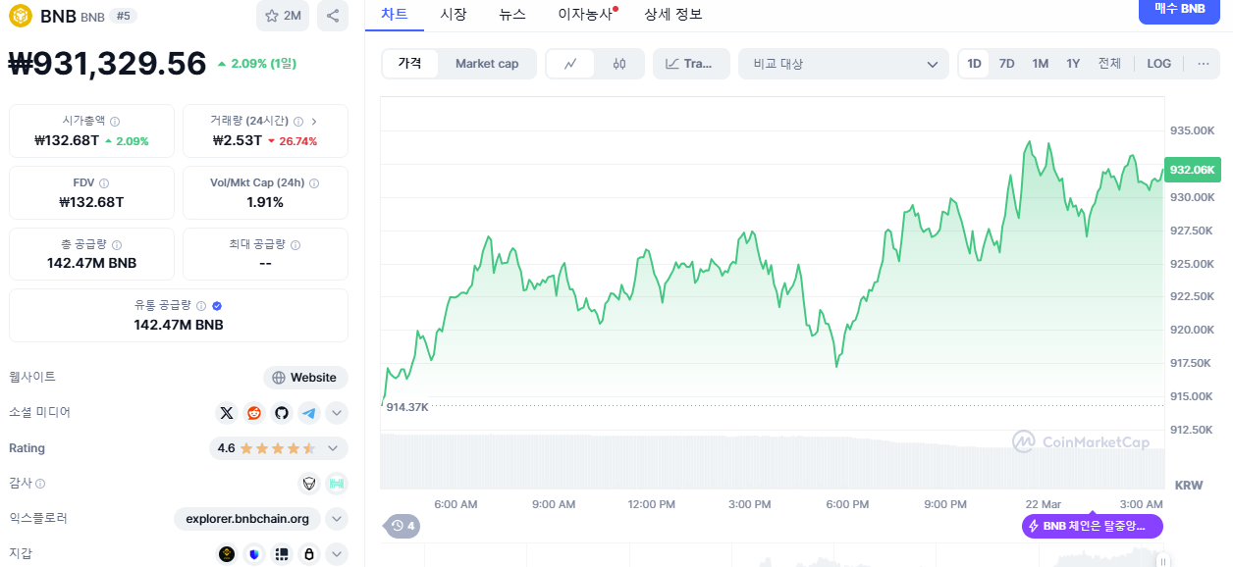Show info tooltip for Vol/Mkt Cap (24h)
The height and width of the screenshot is (567, 1233).
coord(314,183)
